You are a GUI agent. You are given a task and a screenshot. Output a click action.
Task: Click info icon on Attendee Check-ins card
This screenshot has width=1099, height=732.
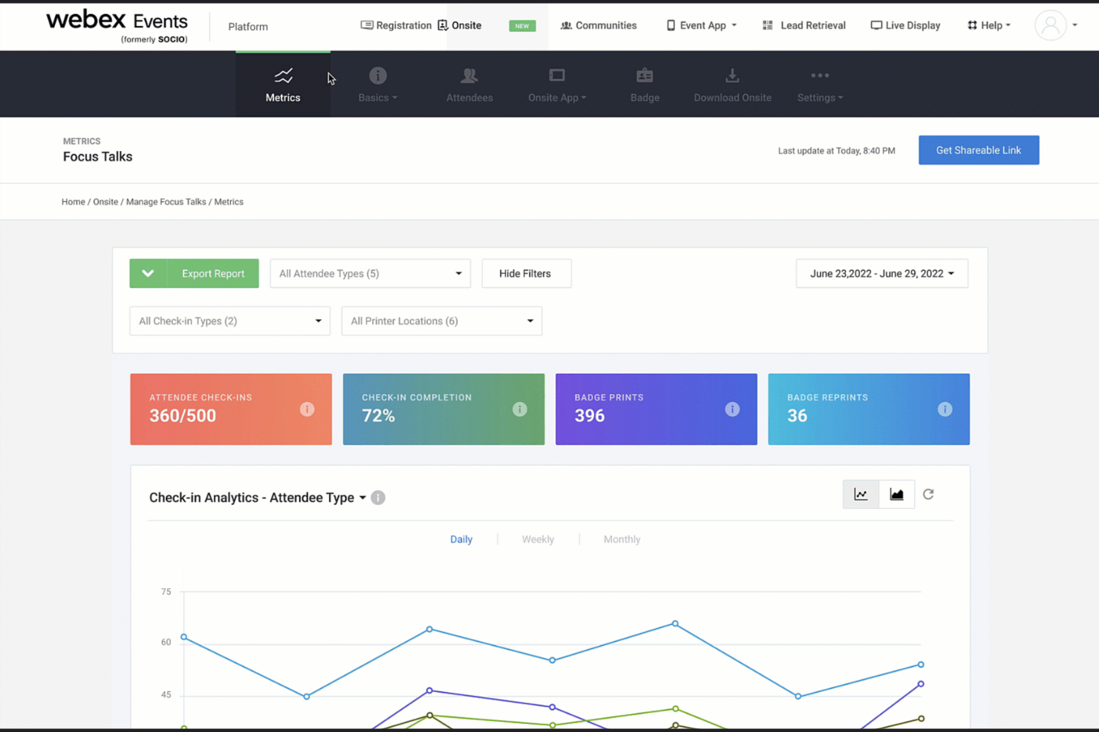pos(307,409)
